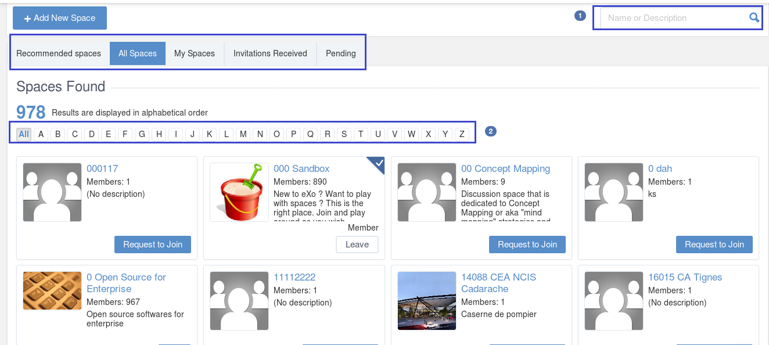
Task: Click the 0 dah default avatar
Action: (x=614, y=192)
